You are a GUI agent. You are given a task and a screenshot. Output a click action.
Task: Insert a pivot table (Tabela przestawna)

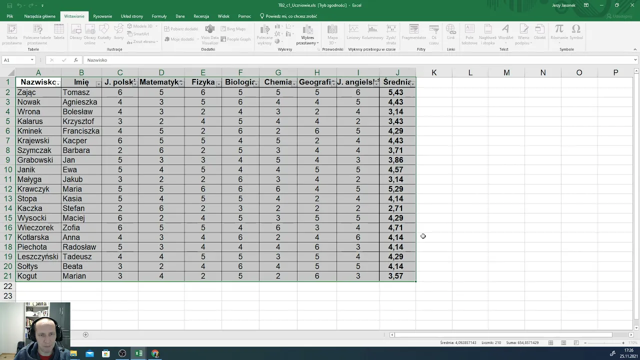point(11,33)
